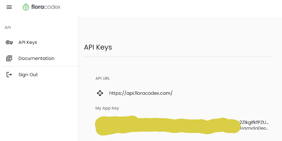Click the API sidebar section header
Screen dimensions: 282x141
click(8, 28)
